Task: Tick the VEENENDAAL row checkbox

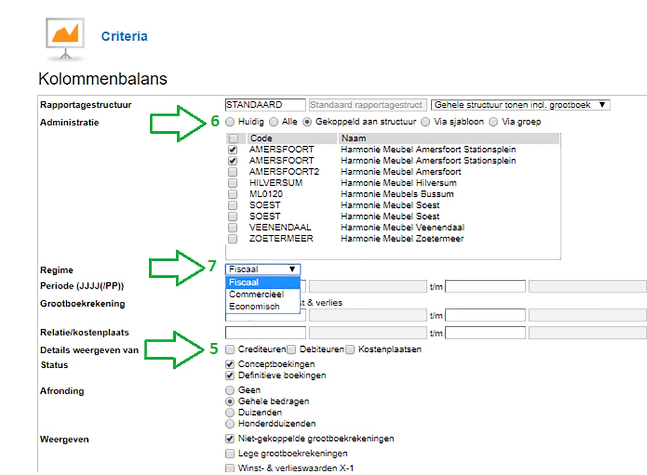Action: pyautogui.click(x=233, y=228)
